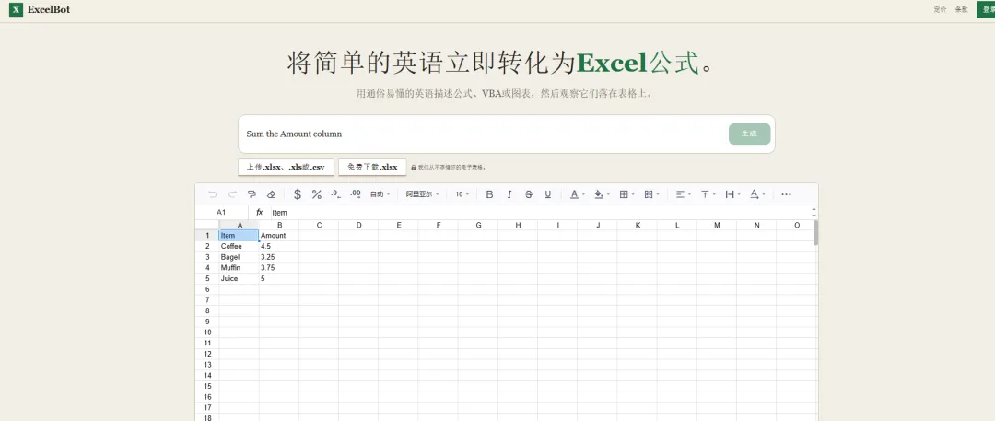
Task: Open the font size 10 dropdown
Action: [x=462, y=194]
